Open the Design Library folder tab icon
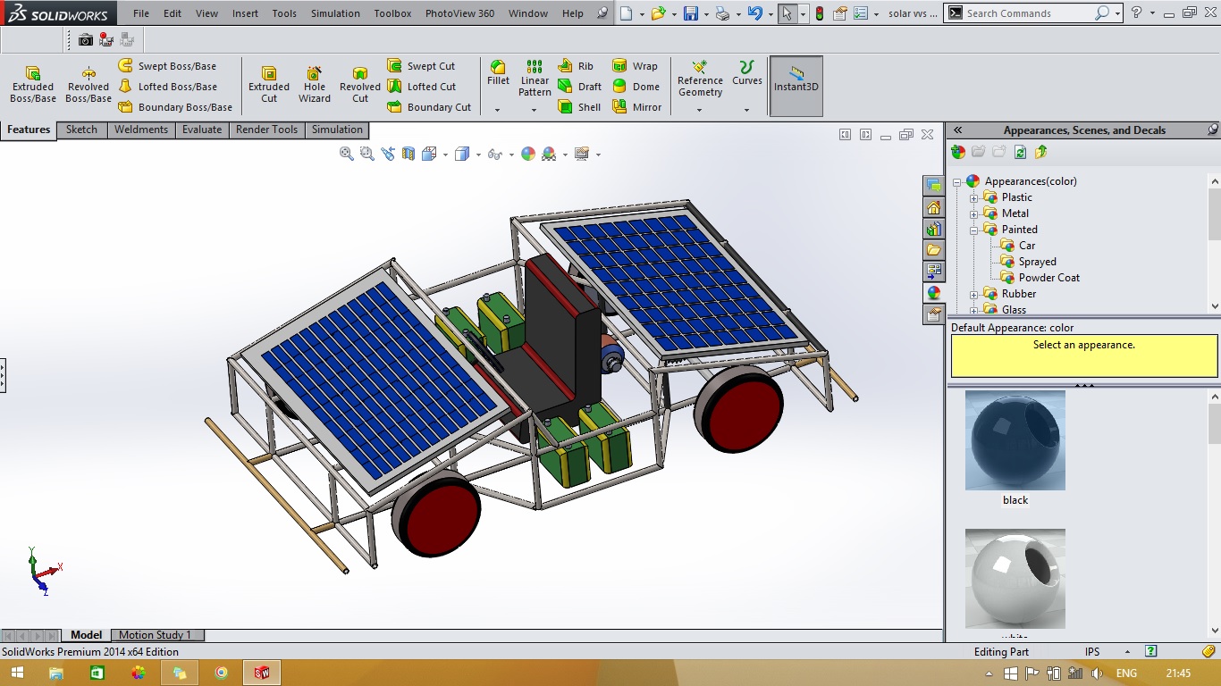 [934, 229]
